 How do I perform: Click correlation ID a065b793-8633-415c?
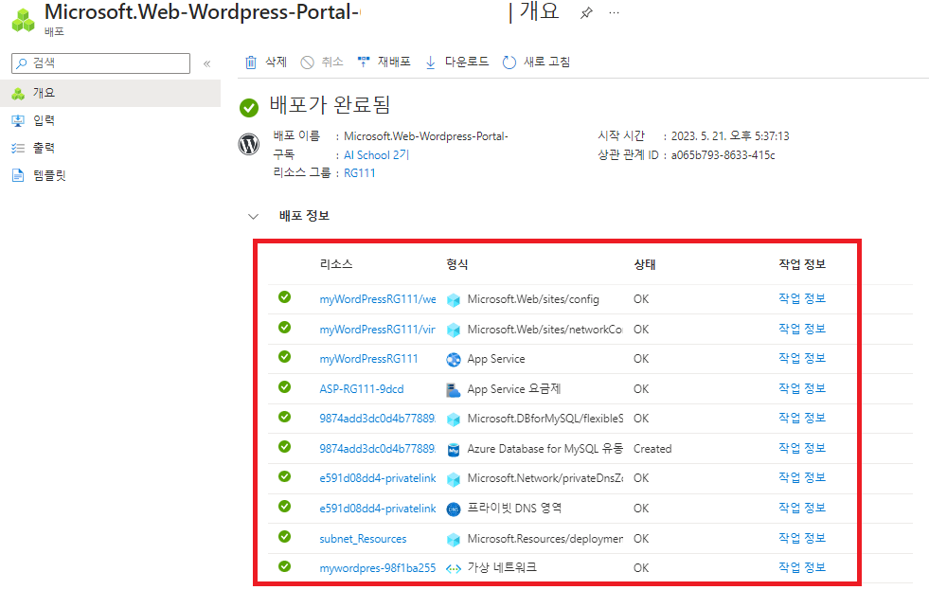[x=723, y=154]
